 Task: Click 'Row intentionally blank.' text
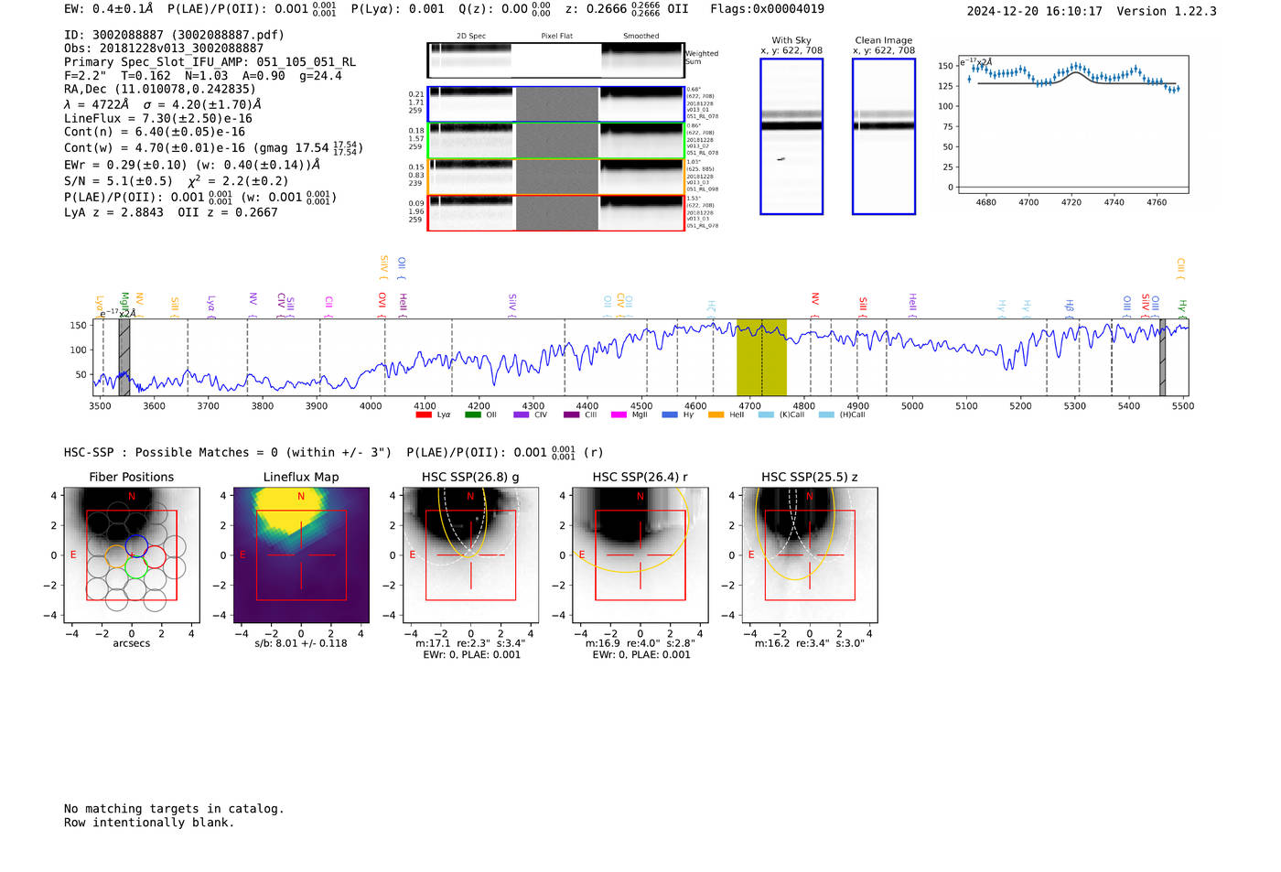coord(149,823)
